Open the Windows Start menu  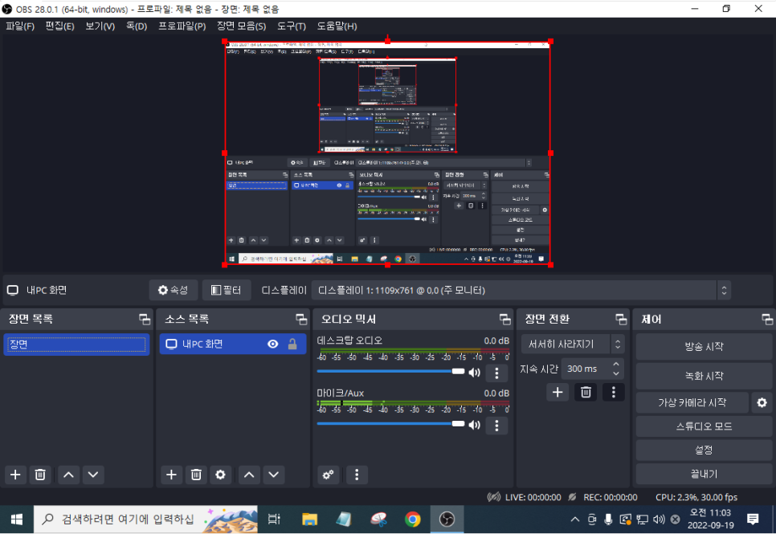16,520
